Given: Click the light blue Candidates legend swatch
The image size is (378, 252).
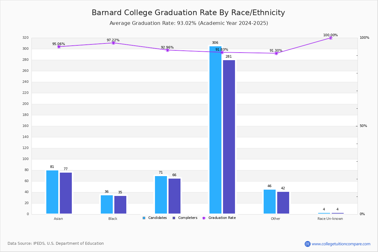Looking at the screenshot, I should pyautogui.click(x=144, y=218).
